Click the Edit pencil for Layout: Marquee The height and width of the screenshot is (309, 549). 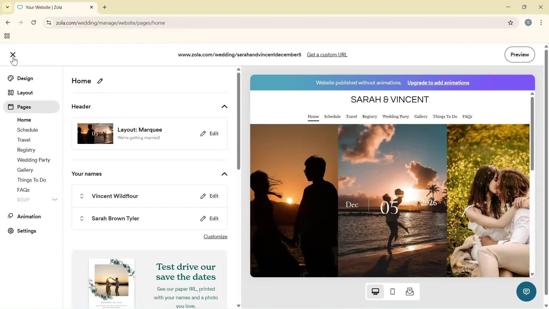pos(203,133)
